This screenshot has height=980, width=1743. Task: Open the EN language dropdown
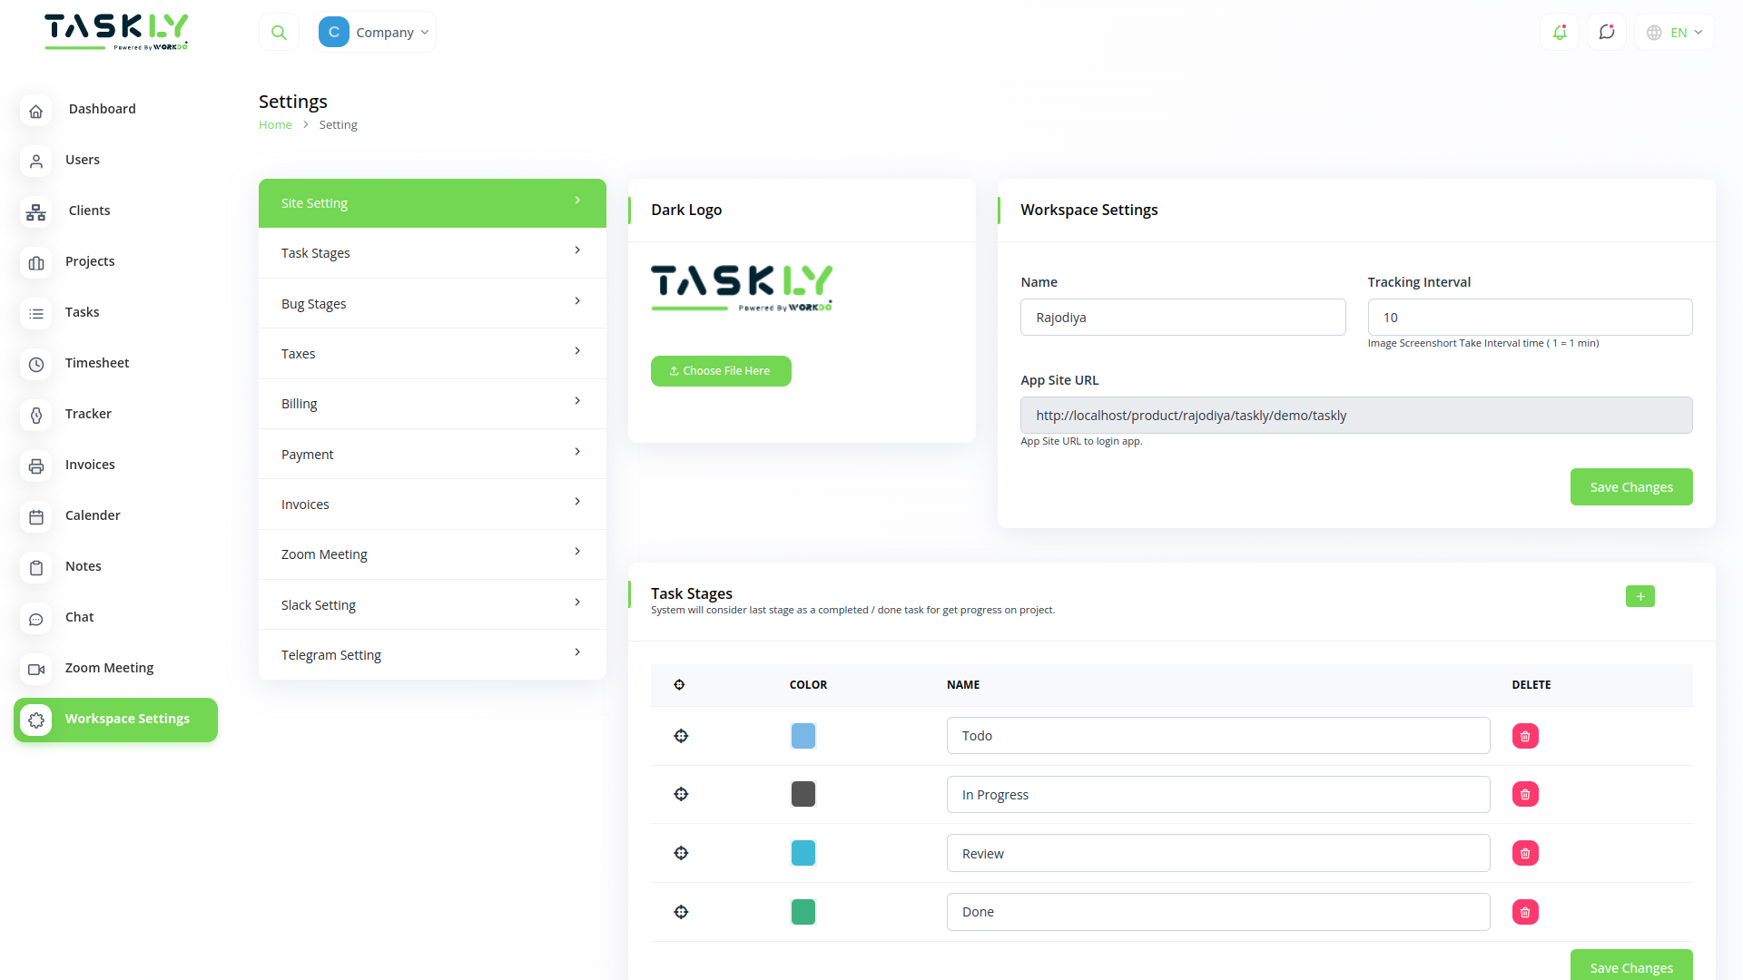(1673, 32)
